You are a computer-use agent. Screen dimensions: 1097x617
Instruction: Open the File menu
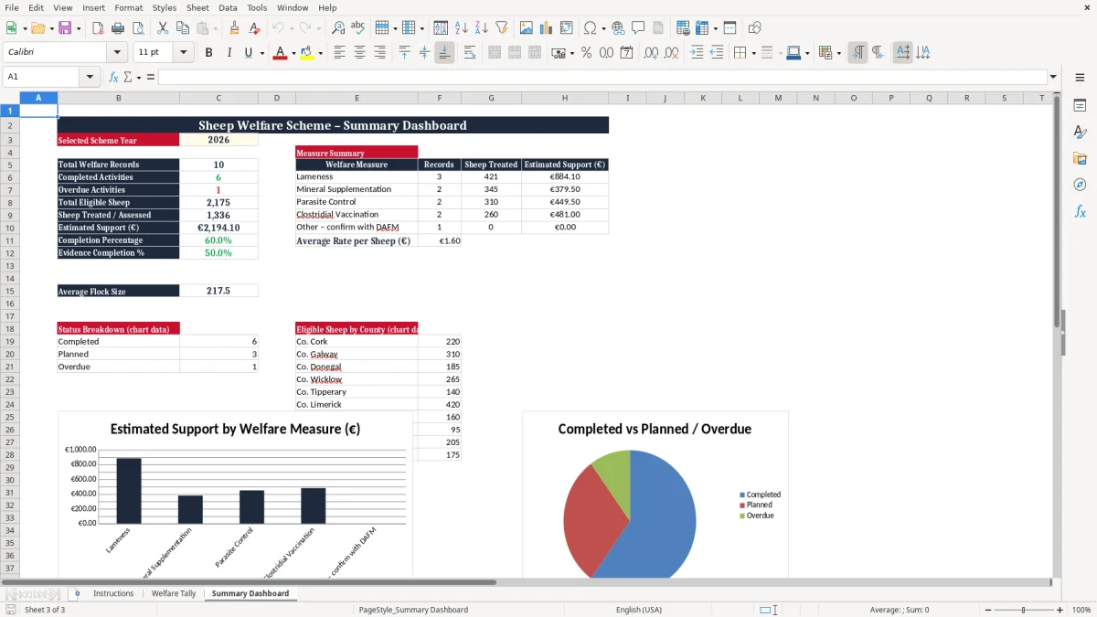[11, 7]
